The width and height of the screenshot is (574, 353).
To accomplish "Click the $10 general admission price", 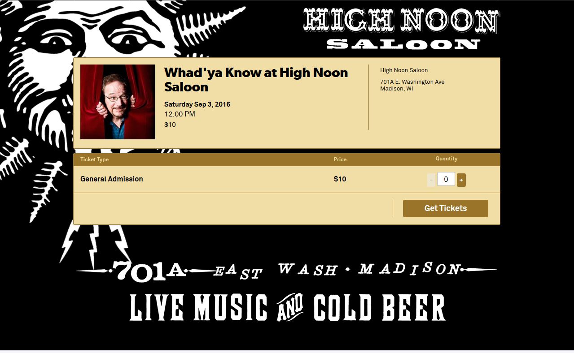I will (340, 179).
